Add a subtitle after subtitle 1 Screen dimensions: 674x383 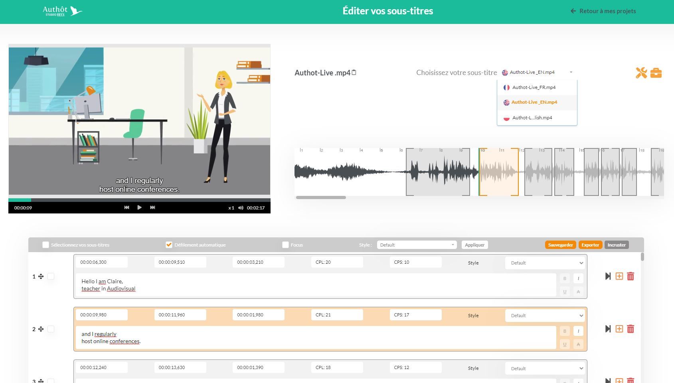[x=619, y=276]
